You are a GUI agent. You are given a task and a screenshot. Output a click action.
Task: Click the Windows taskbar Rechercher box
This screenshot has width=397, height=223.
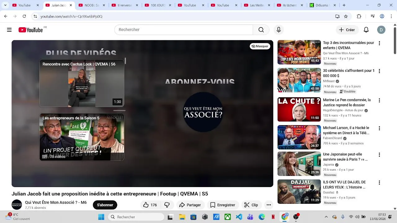pos(136,217)
